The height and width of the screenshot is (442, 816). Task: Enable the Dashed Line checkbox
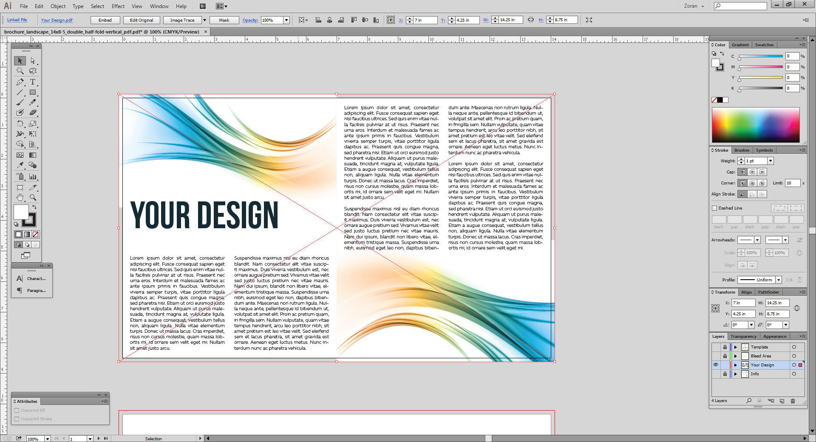point(715,208)
